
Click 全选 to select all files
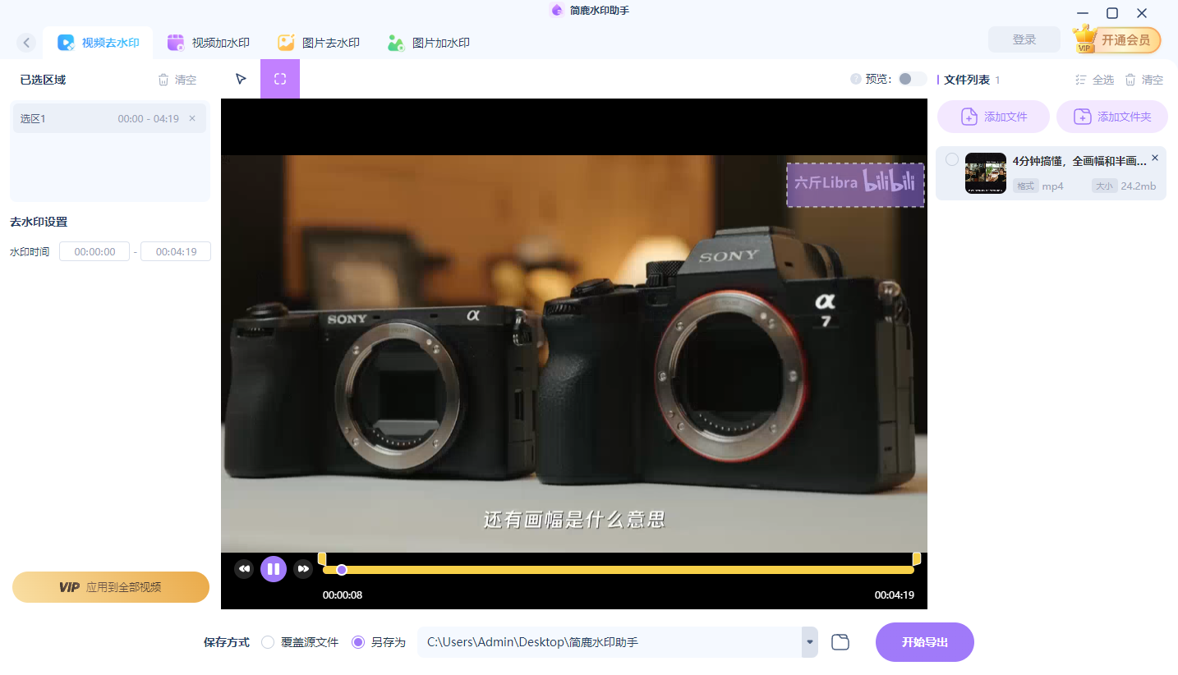point(1095,80)
